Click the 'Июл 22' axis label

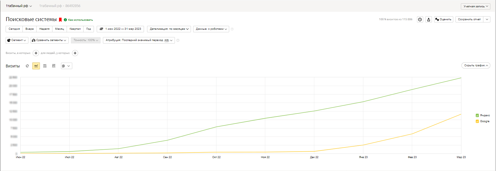pyautogui.click(x=69, y=157)
